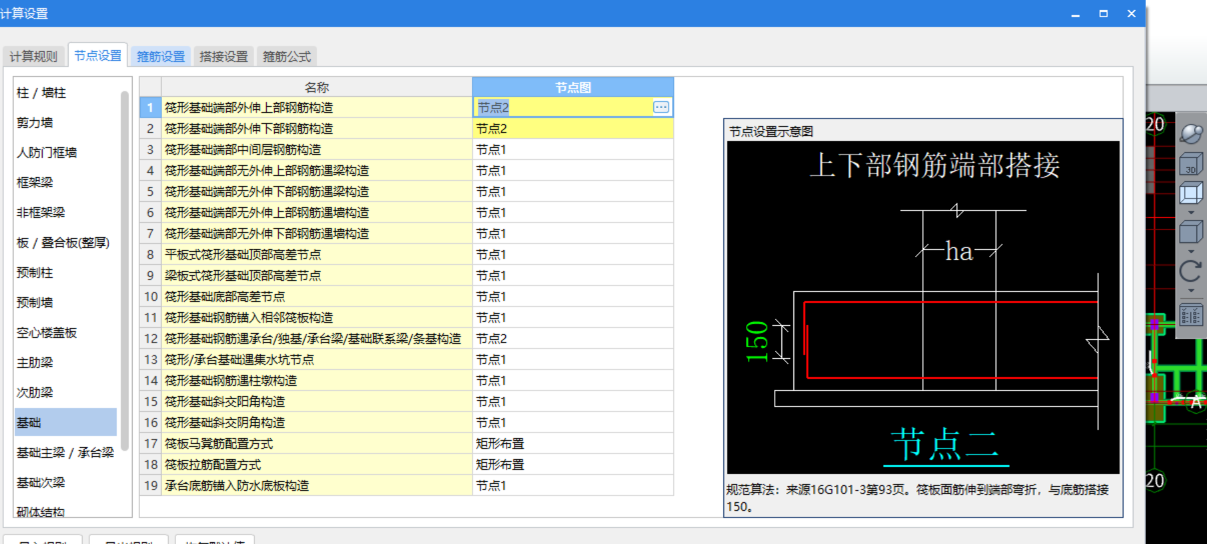1207x544 pixels.
Task: Switch to the 计算规则 tab
Action: tap(33, 57)
